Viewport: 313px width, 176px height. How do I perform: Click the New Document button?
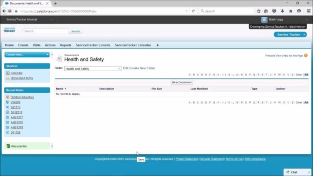[182, 82]
